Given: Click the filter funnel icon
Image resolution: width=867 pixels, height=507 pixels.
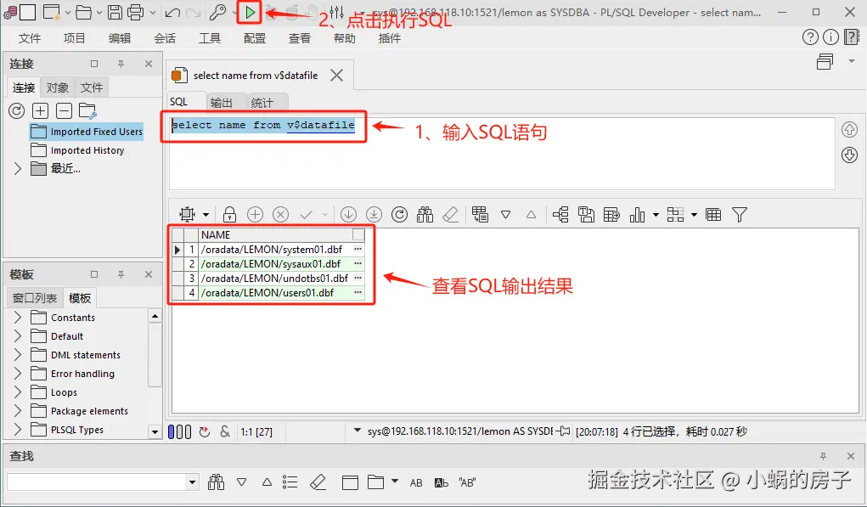Looking at the screenshot, I should [x=740, y=215].
